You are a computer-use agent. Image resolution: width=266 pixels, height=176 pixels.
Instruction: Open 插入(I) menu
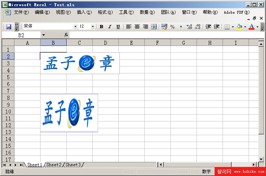click(84, 12)
